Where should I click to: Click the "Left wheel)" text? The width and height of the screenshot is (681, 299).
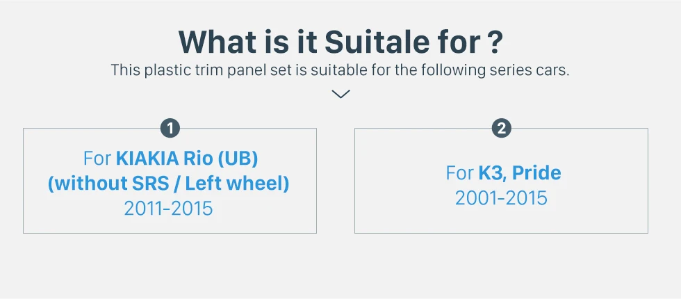coord(237,184)
